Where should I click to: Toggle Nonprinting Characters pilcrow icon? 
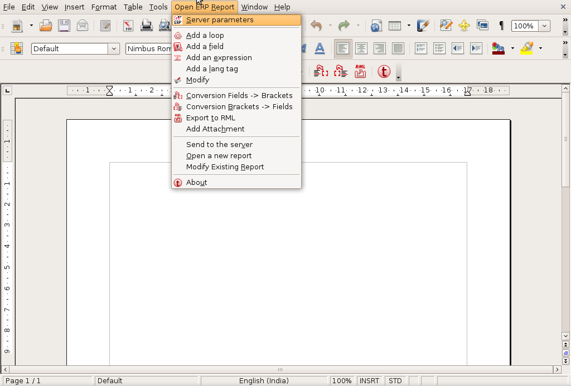[x=501, y=26]
